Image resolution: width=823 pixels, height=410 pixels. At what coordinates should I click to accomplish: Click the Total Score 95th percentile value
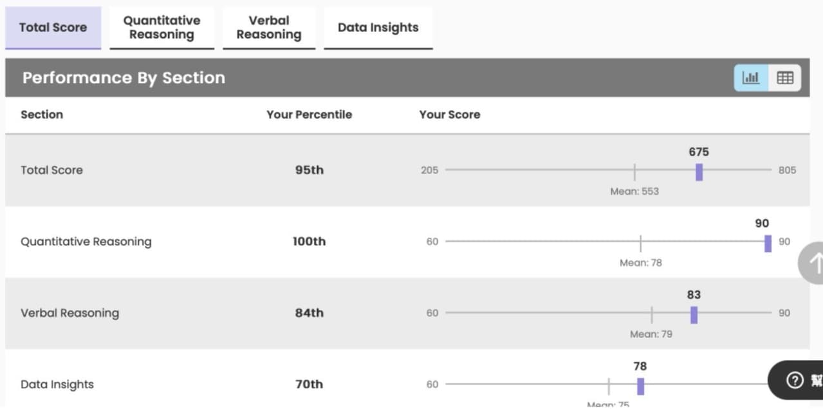point(310,170)
